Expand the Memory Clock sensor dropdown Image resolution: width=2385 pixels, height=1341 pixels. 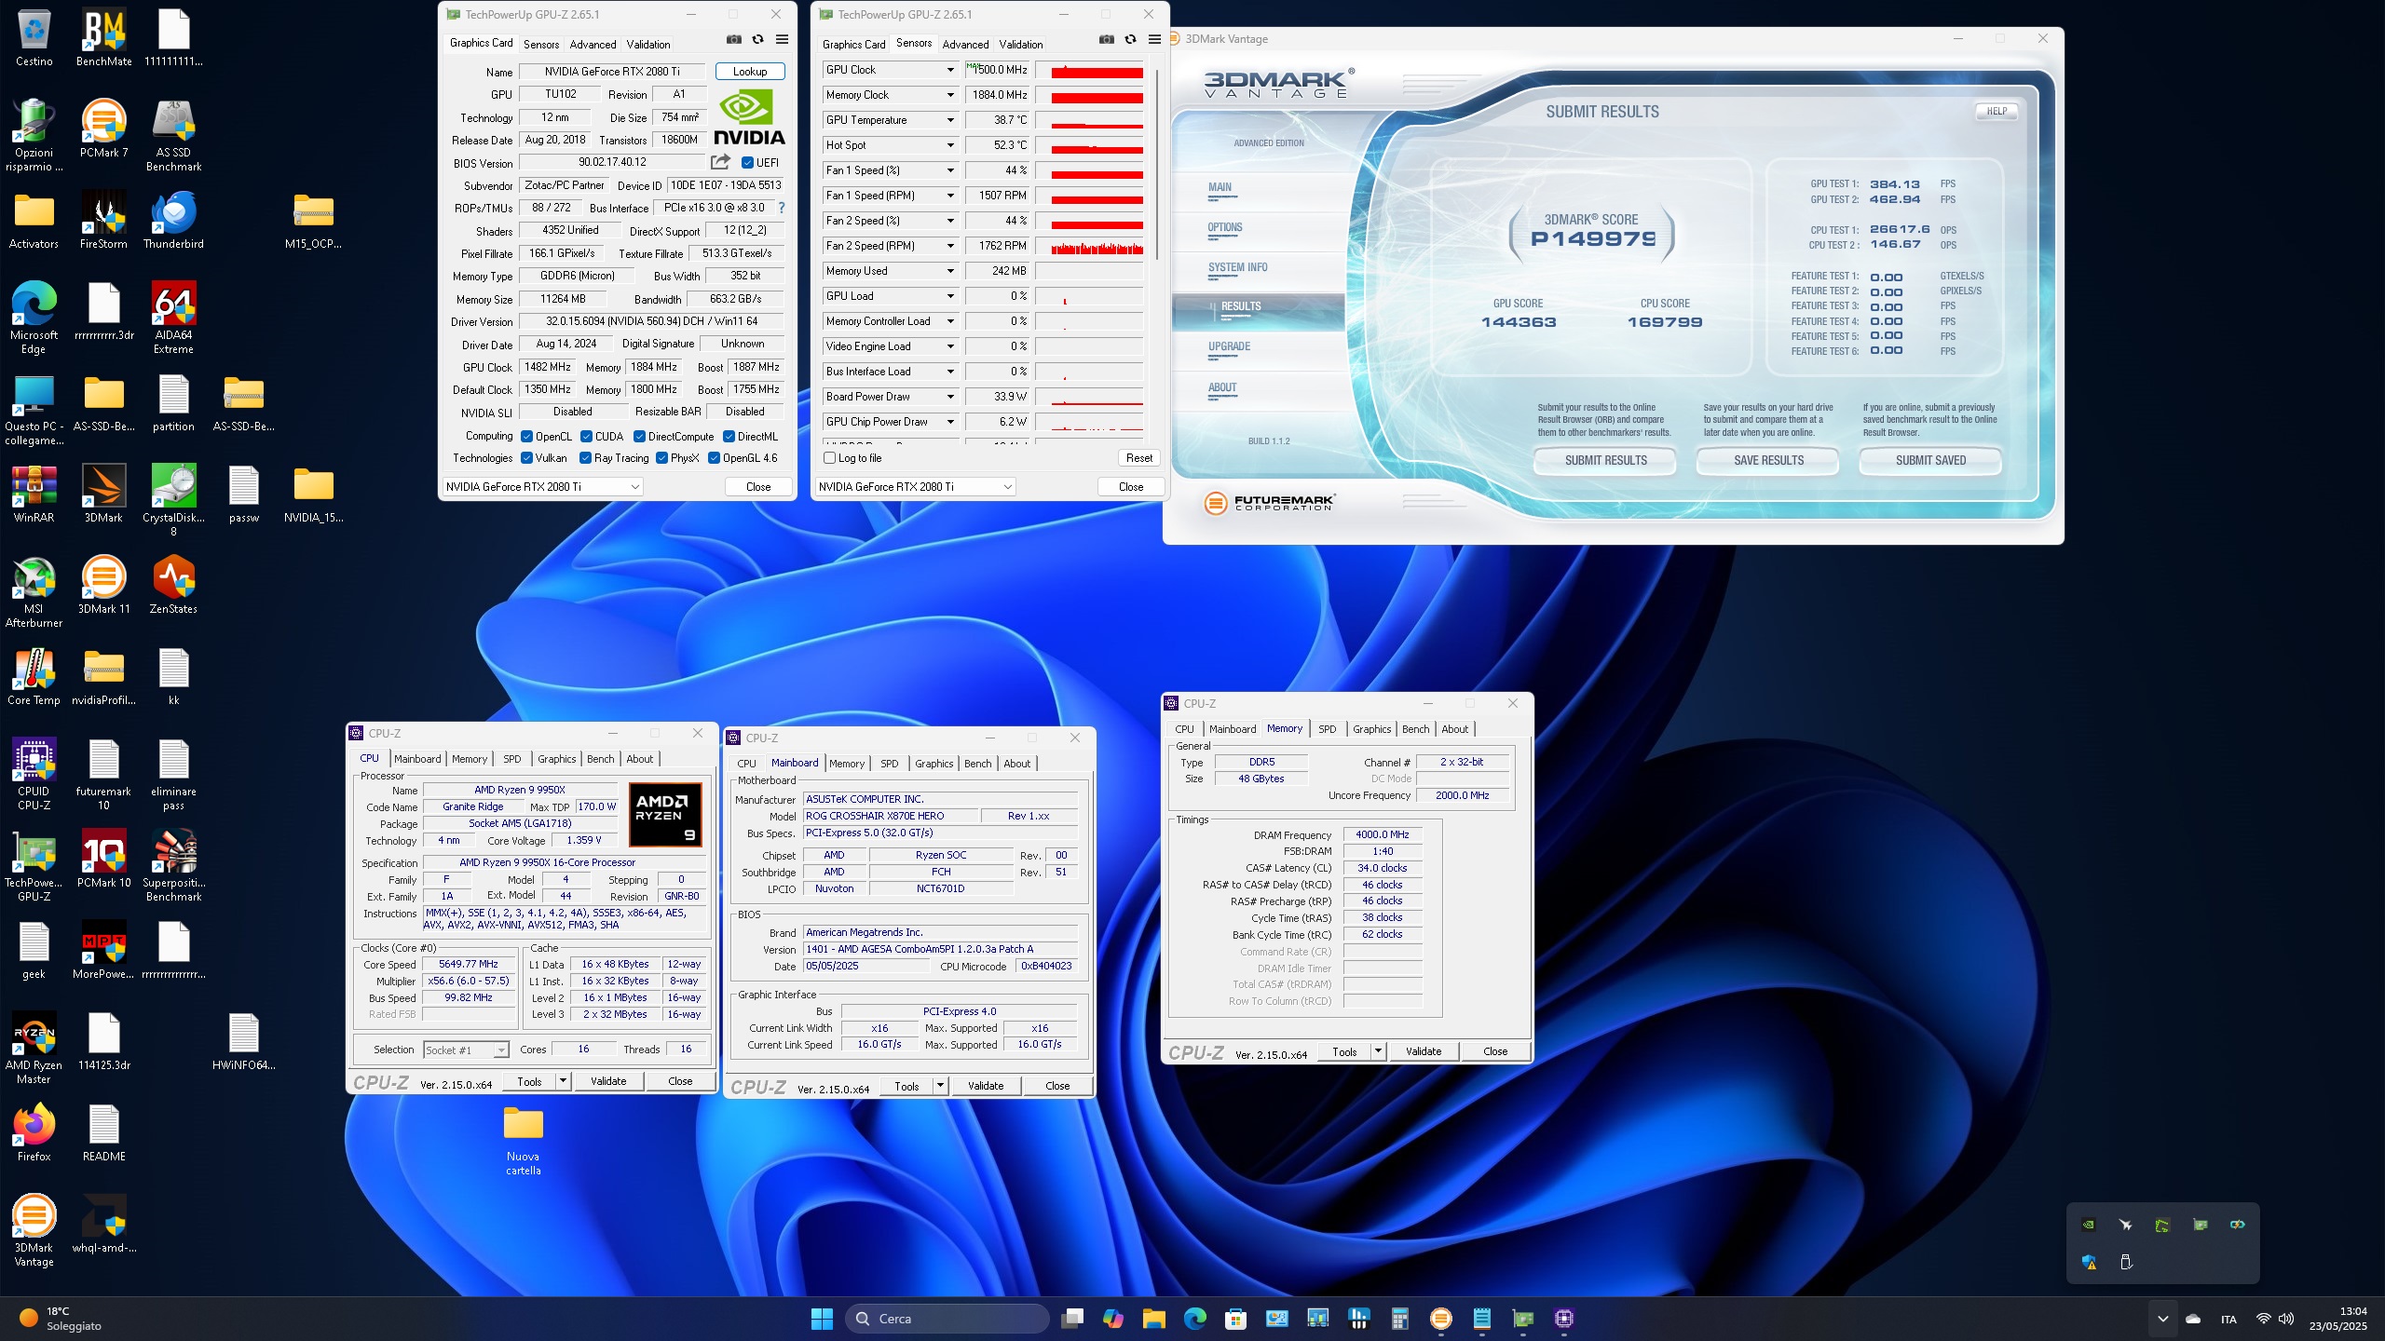click(950, 95)
